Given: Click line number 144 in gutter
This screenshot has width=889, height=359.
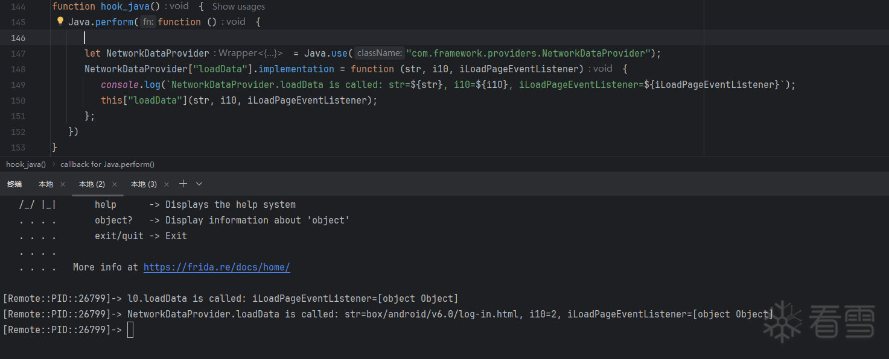Looking at the screenshot, I should [18, 7].
